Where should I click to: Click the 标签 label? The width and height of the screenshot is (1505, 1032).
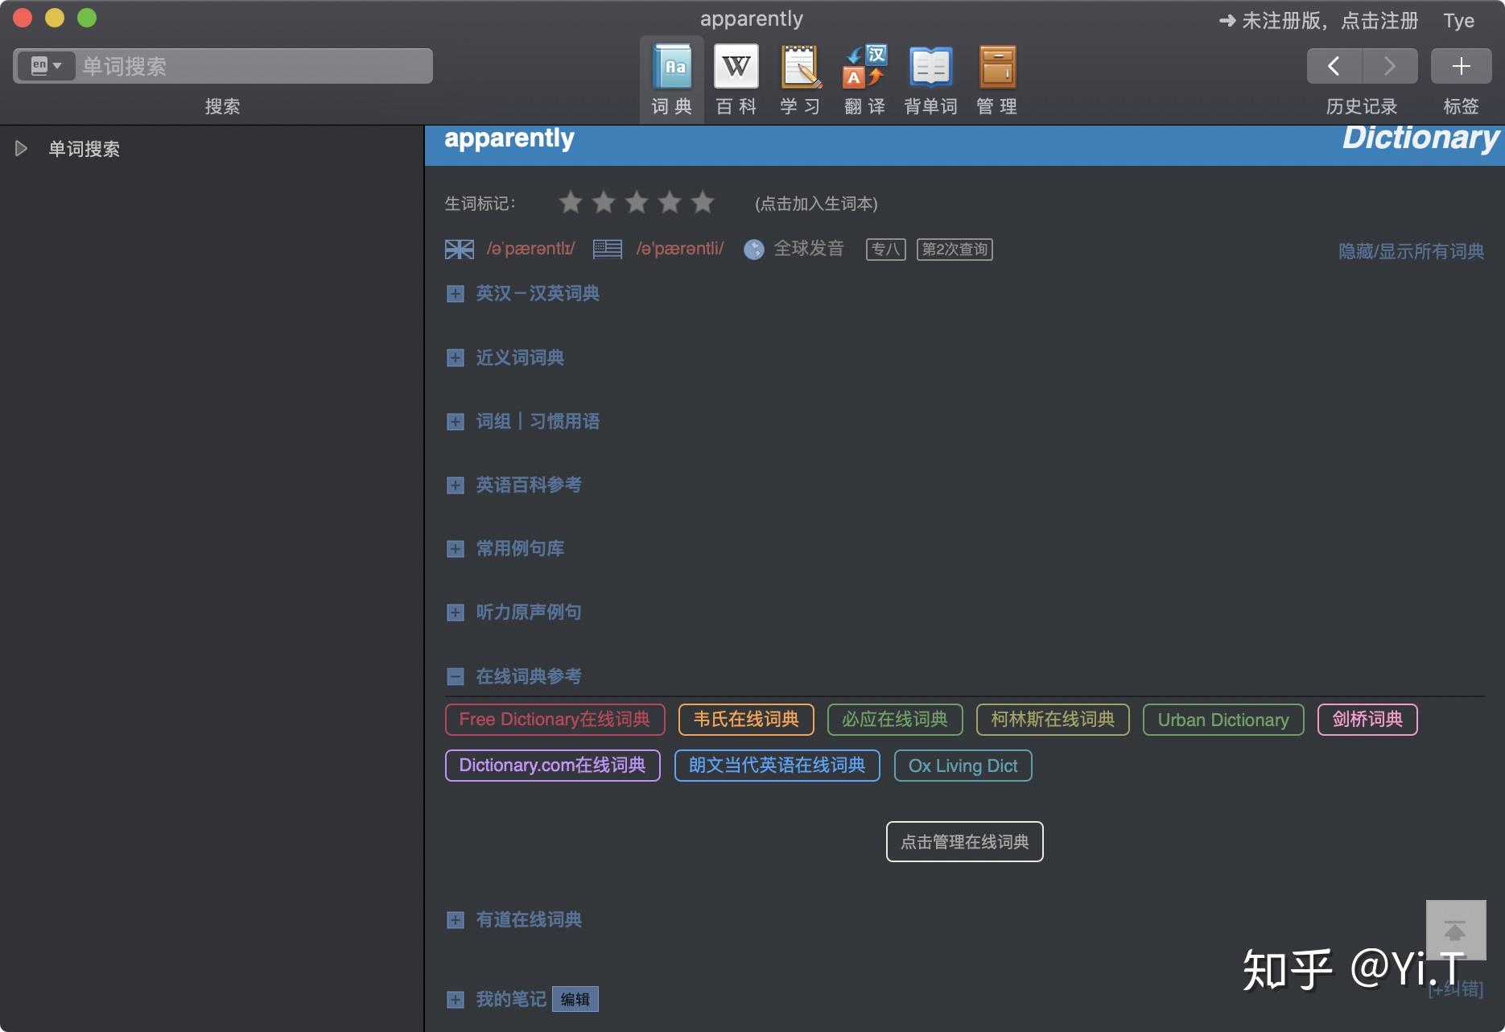(x=1461, y=106)
